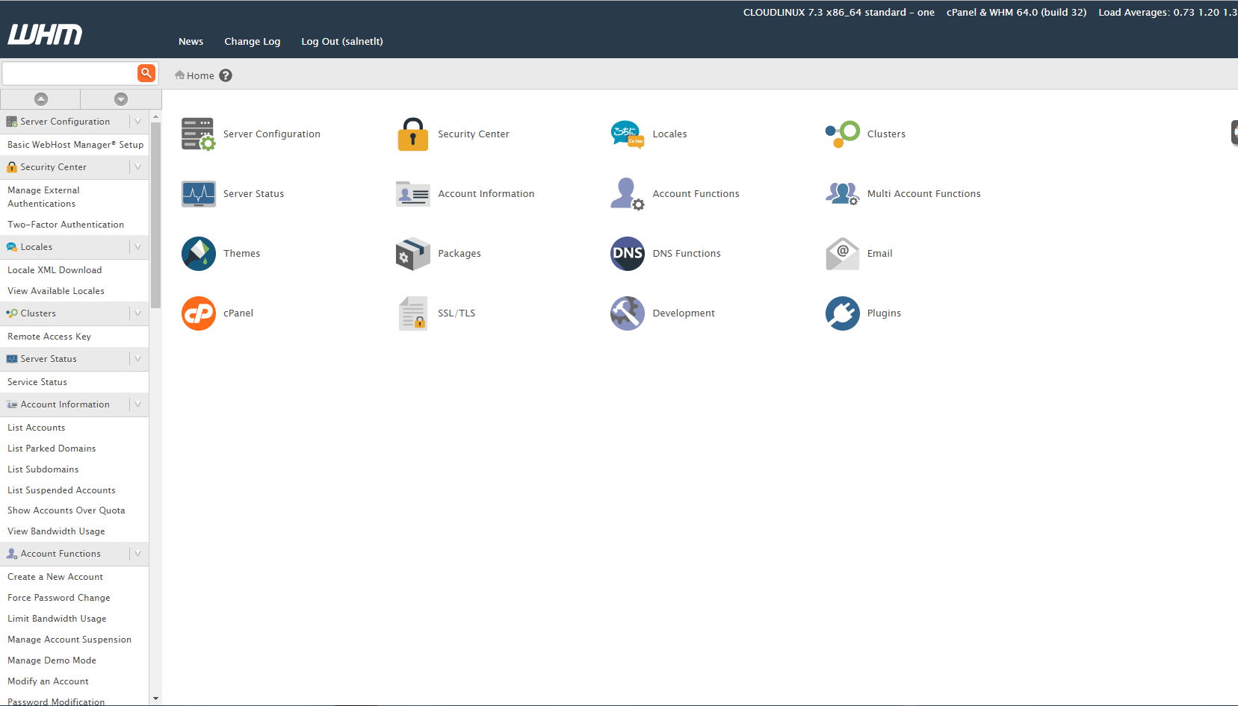Open the Email envelope icon
The height and width of the screenshot is (706, 1238).
[x=842, y=254]
